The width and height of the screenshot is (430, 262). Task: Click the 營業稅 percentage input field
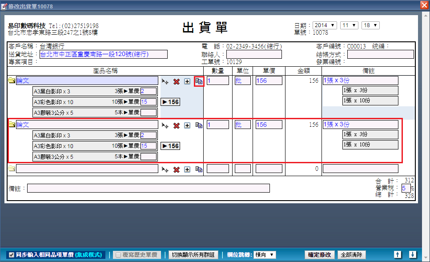pyautogui.click(x=406, y=188)
